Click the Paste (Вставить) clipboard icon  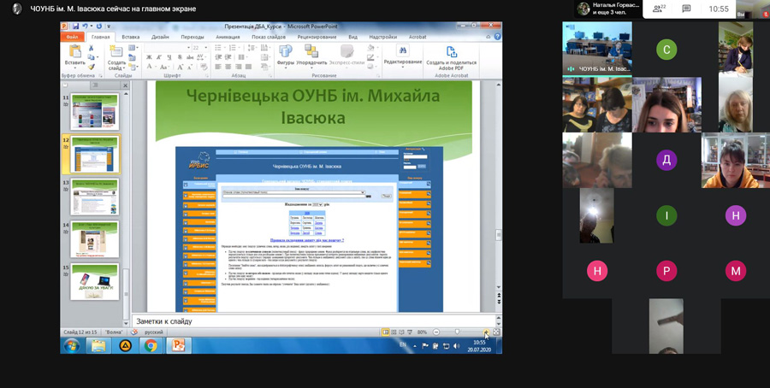pos(75,52)
